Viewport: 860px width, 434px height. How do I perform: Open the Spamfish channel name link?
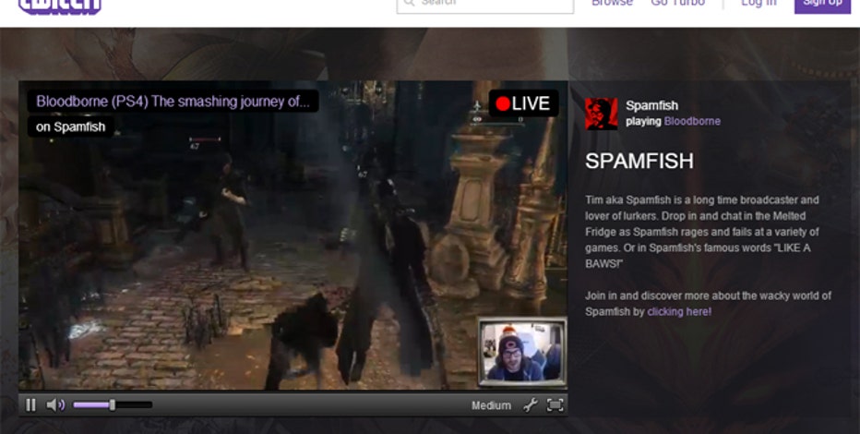tap(651, 105)
